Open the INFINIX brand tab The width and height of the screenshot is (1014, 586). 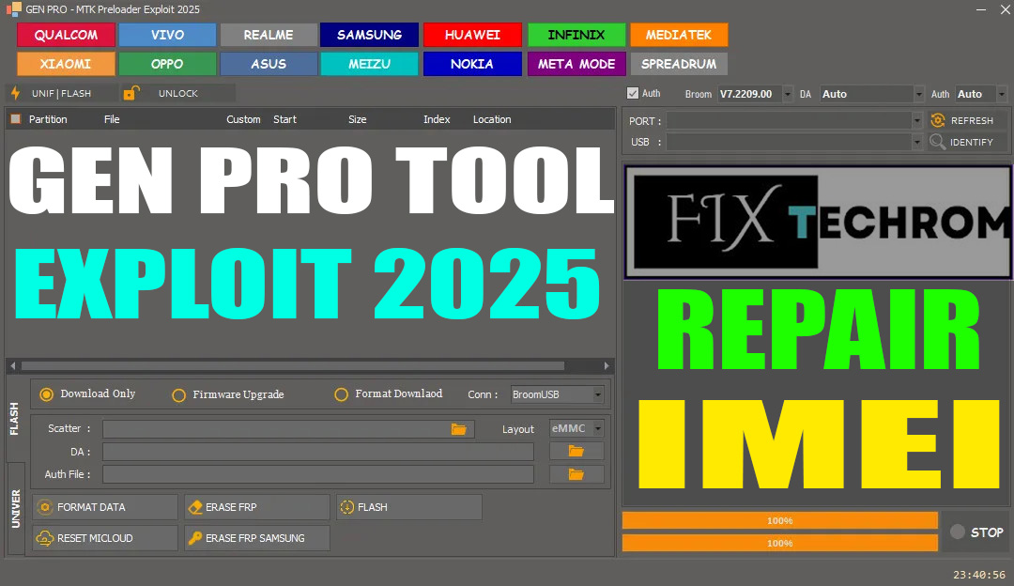(x=576, y=35)
